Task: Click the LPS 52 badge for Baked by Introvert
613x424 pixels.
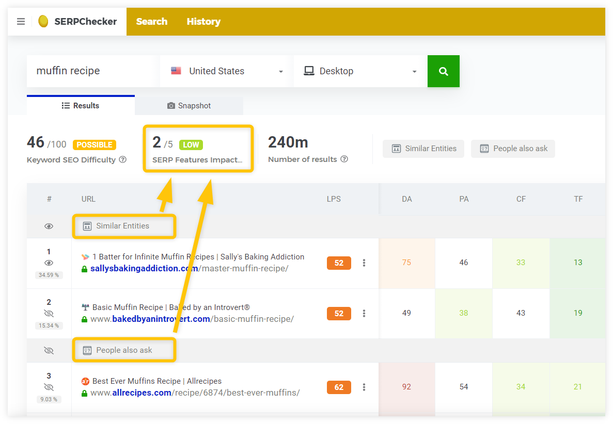Action: pos(339,313)
